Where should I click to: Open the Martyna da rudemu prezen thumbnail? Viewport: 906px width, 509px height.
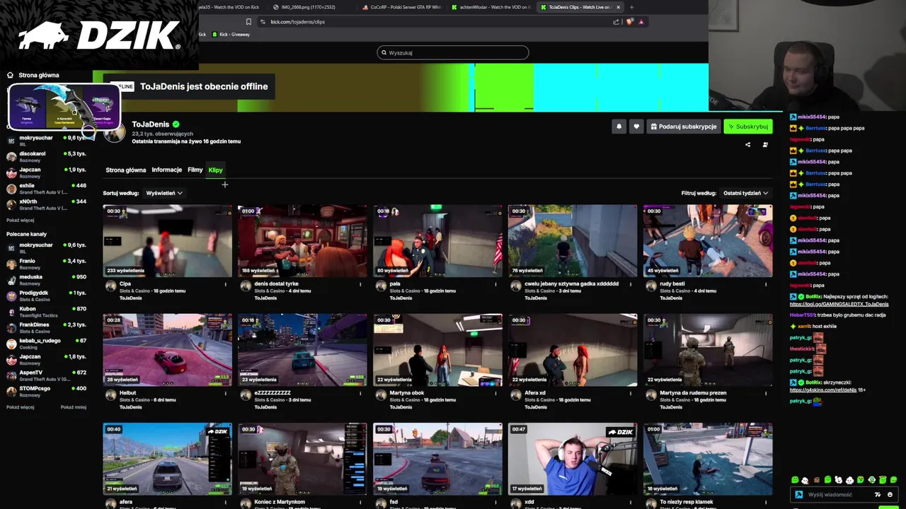pyautogui.click(x=708, y=350)
